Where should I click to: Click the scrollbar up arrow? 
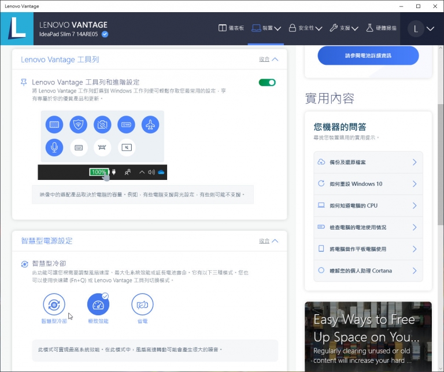point(441,48)
